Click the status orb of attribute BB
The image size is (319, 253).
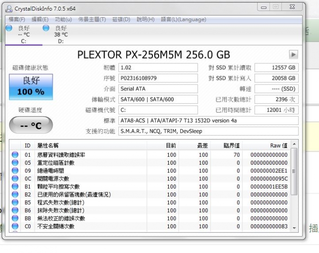[x=15, y=218]
